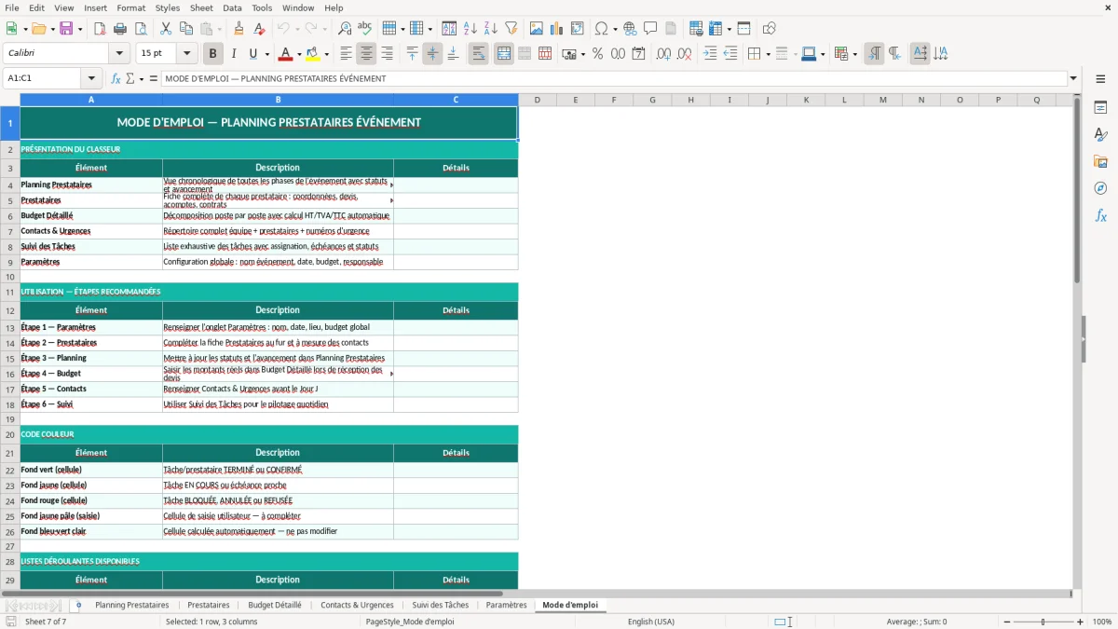Open the Suivi des Tâches sheet

440,605
